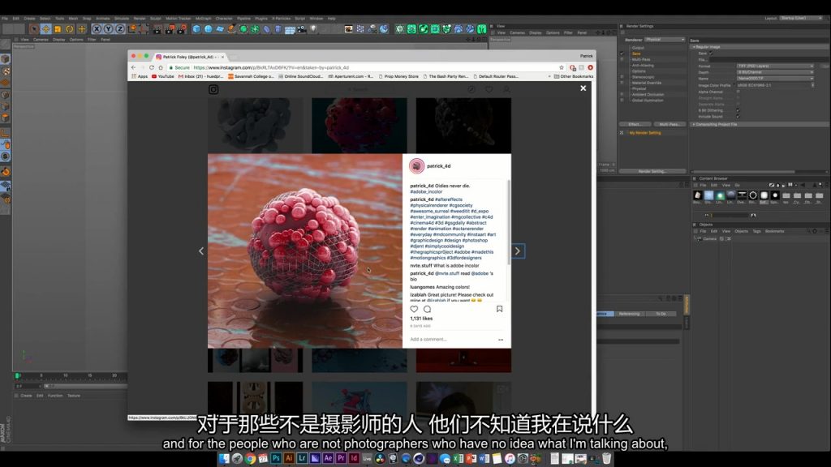
Task: Open more options ellipsis on post
Action: pyautogui.click(x=501, y=340)
